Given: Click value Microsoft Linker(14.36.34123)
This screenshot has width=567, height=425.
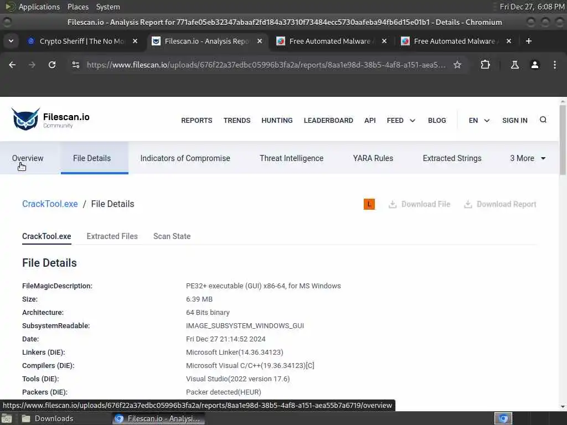Looking at the screenshot, I should click(x=235, y=352).
